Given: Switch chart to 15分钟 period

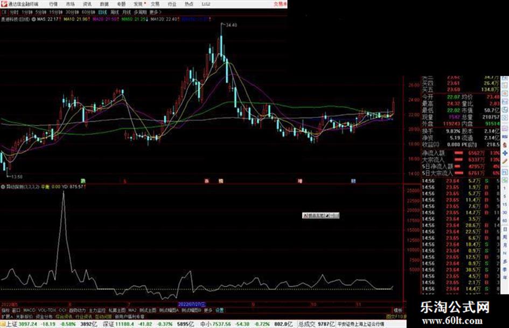Looking at the screenshot, I should [56, 12].
